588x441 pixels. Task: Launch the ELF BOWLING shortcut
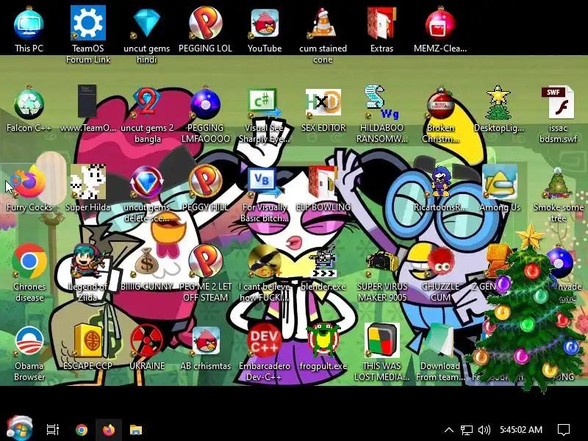323,182
